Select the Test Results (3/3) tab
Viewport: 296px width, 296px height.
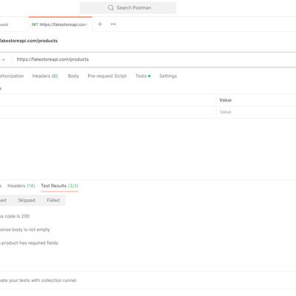click(60, 186)
